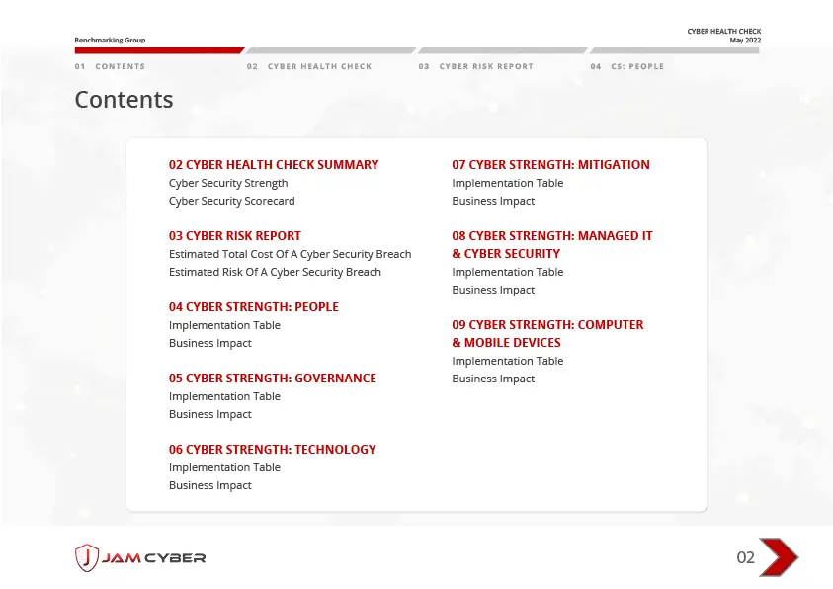Jump to 03 Cyber Risk Report section
The width and height of the screenshot is (833, 589).
[235, 236]
